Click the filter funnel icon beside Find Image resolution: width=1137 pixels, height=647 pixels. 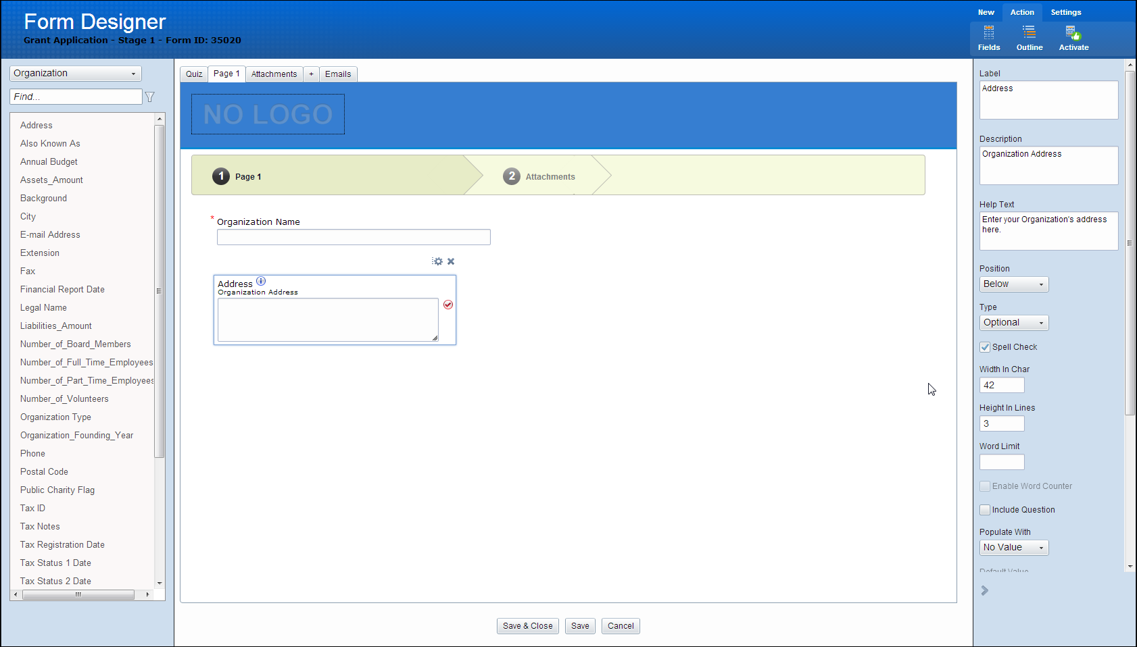point(150,97)
